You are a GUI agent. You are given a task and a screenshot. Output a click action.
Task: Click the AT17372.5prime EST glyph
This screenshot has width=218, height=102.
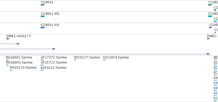[42, 60]
